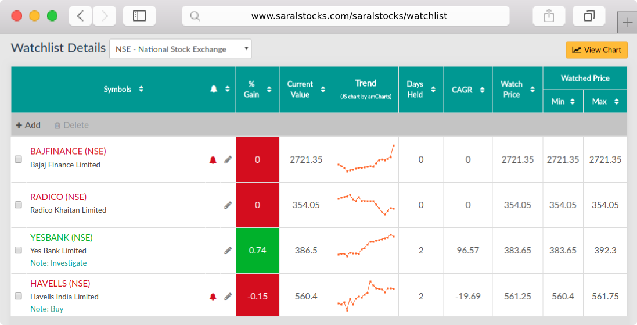Open the RADICO (NSE) link

pyautogui.click(x=58, y=197)
